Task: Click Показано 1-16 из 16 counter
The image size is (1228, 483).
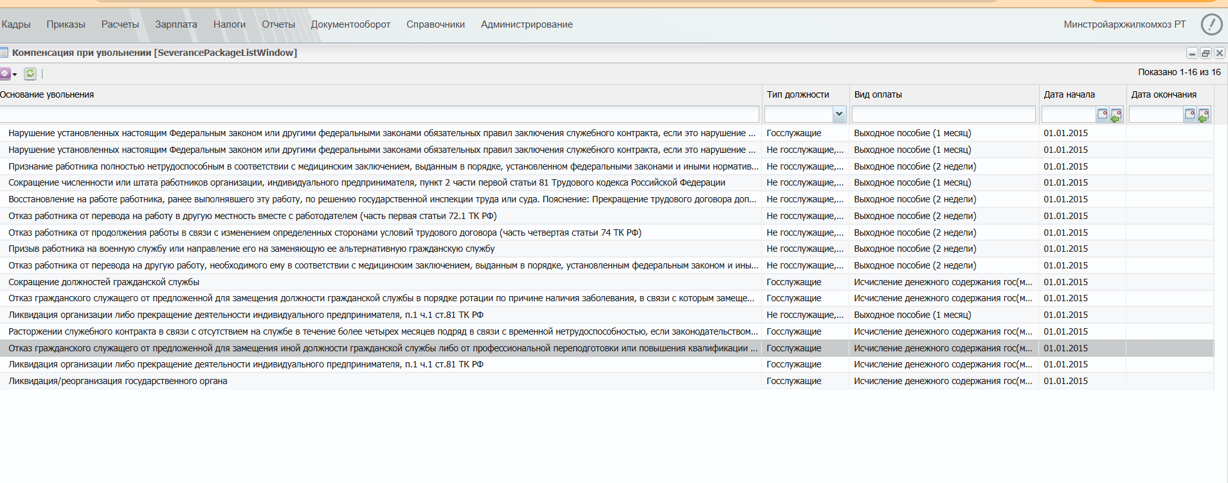Action: pyautogui.click(x=1179, y=73)
